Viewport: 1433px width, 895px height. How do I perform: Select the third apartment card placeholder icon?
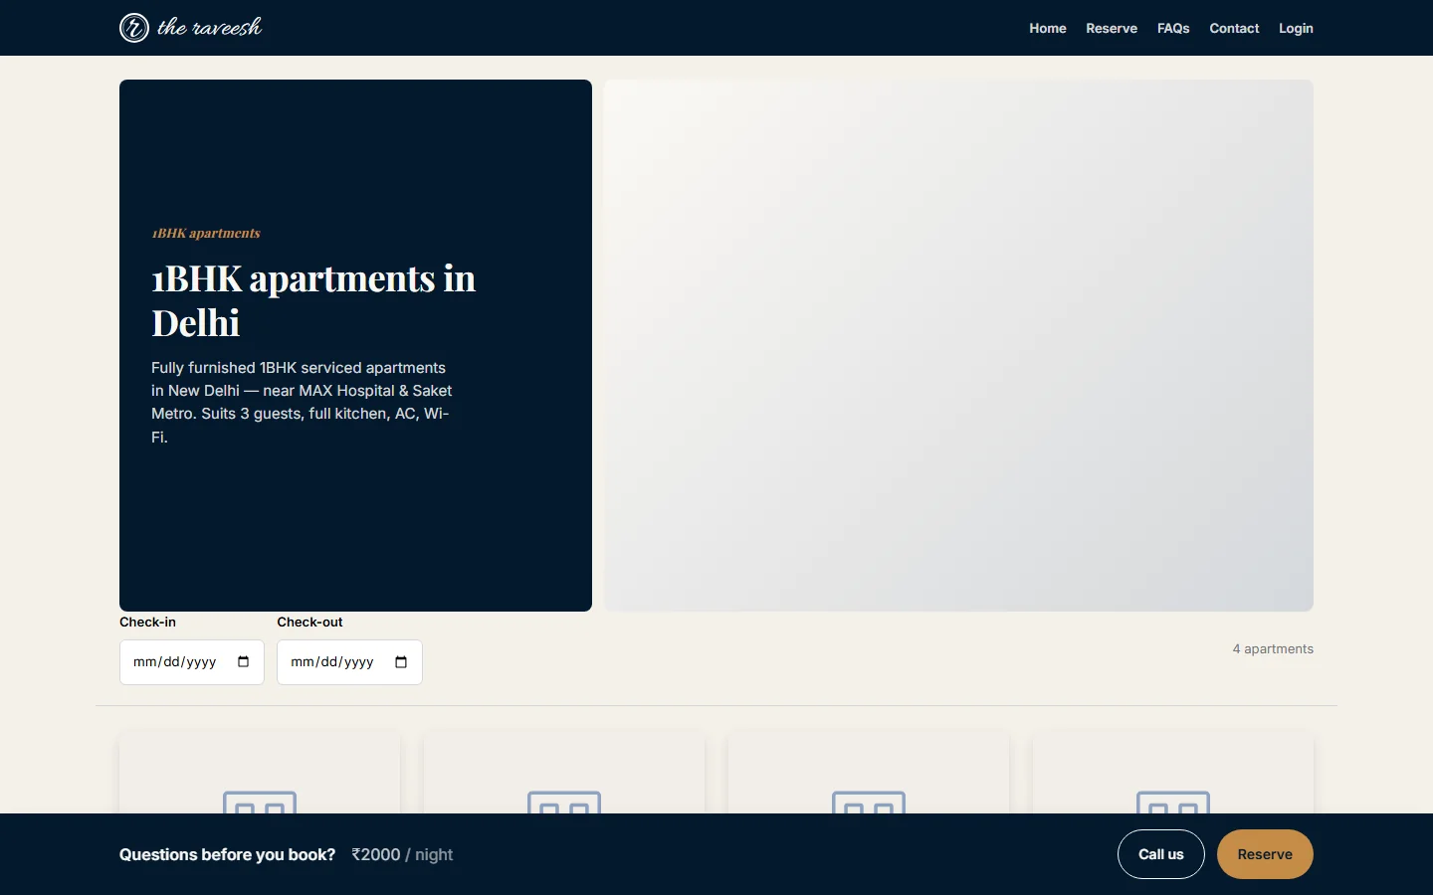point(869,803)
